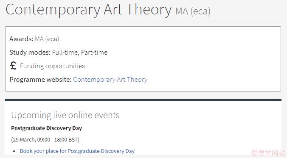This screenshot has height=158, width=287.
Task: Click the MA (eca) awards value
Action: point(47,39)
